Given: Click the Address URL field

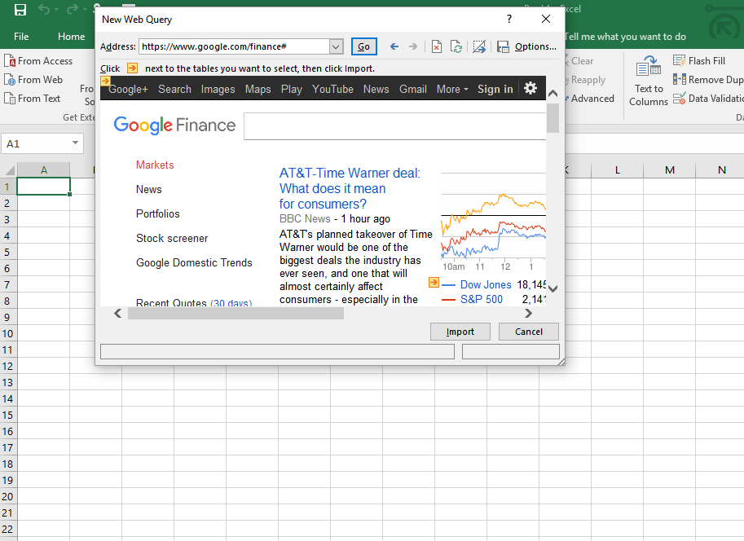Looking at the screenshot, I should coord(235,46).
